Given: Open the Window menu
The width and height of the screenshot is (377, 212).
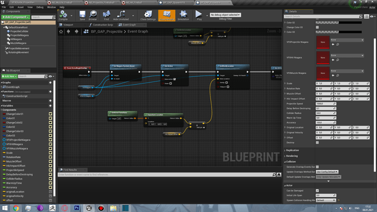Looking at the screenshot, I should pyautogui.click(x=51, y=7).
